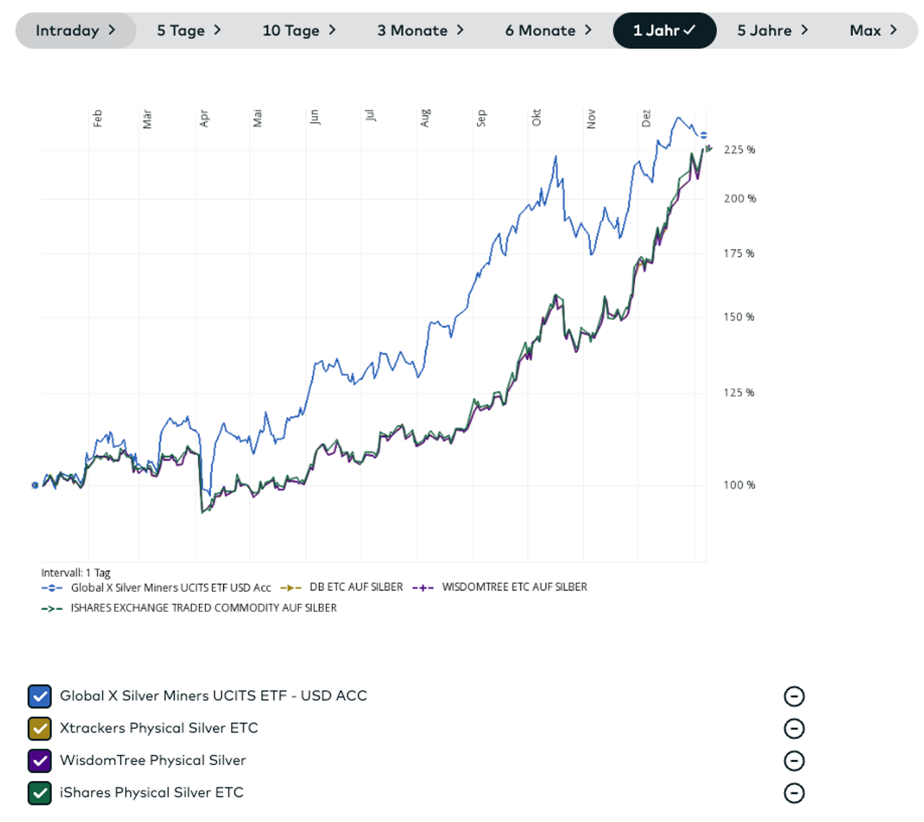Click minus icon next to Xtrackers Physical Silver
Screen dimensions: 924x822
793,729
